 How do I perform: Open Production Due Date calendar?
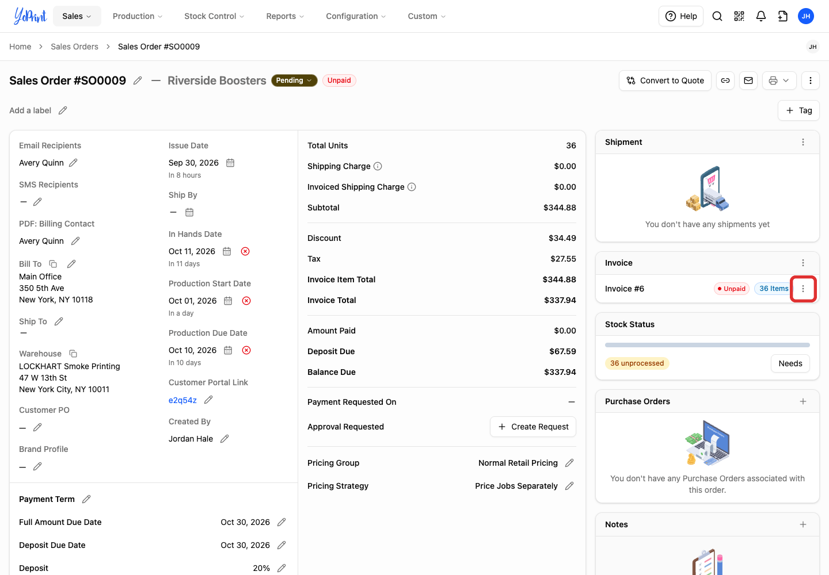pyautogui.click(x=228, y=350)
